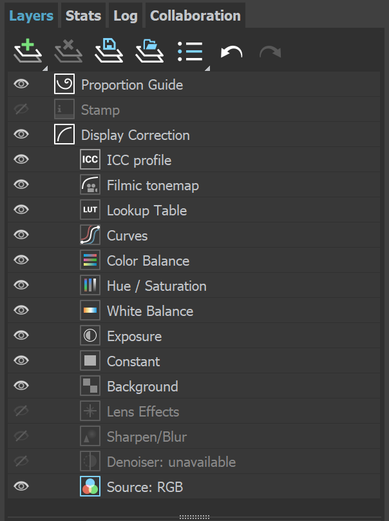Click the Stamp layer icon
This screenshot has width=389, height=521.
pos(64,110)
